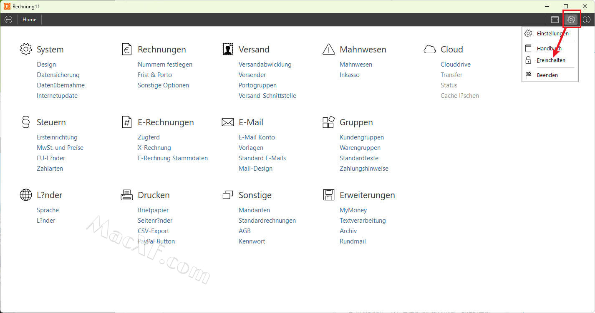Open Handbuch from the dropdown menu
Screen dimensions: 595x313
(549, 48)
